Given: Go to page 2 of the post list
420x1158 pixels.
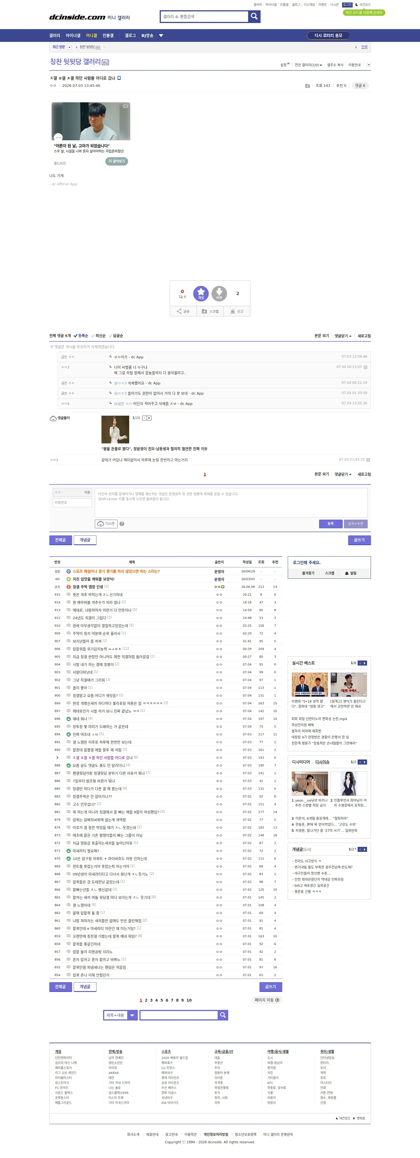Looking at the screenshot, I should tap(146, 1000).
